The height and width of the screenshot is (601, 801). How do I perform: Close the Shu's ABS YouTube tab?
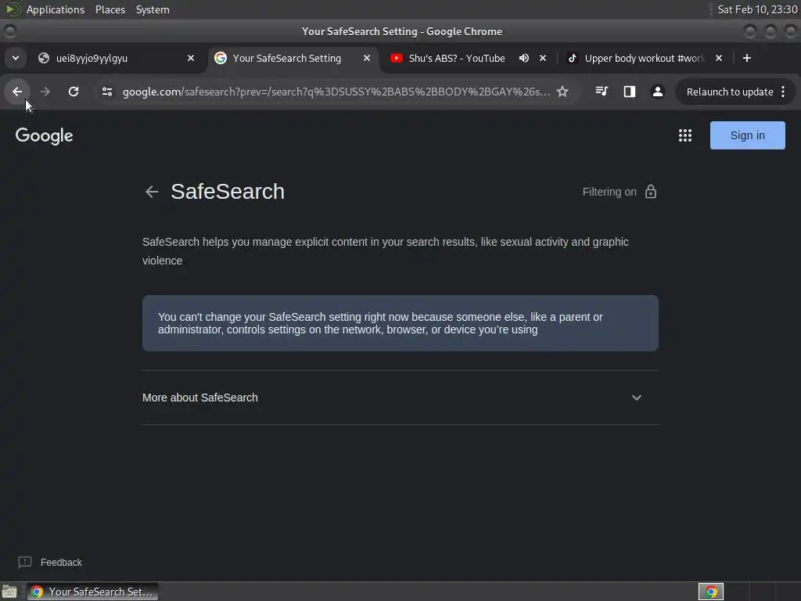tap(543, 58)
